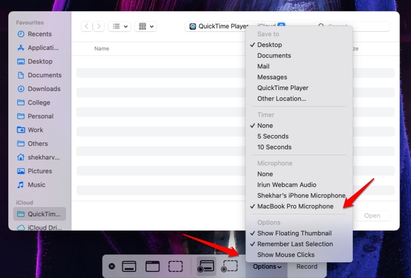Sort by the Name column header
This screenshot has height=278, width=411.
[101, 48]
